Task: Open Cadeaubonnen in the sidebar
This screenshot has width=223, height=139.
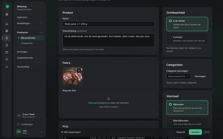Action: (25, 58)
